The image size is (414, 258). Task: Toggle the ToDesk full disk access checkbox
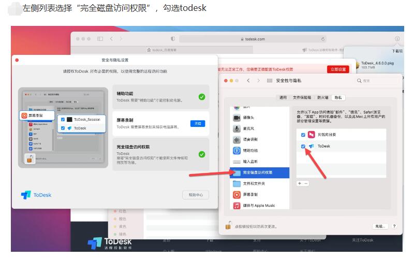pos(303,147)
